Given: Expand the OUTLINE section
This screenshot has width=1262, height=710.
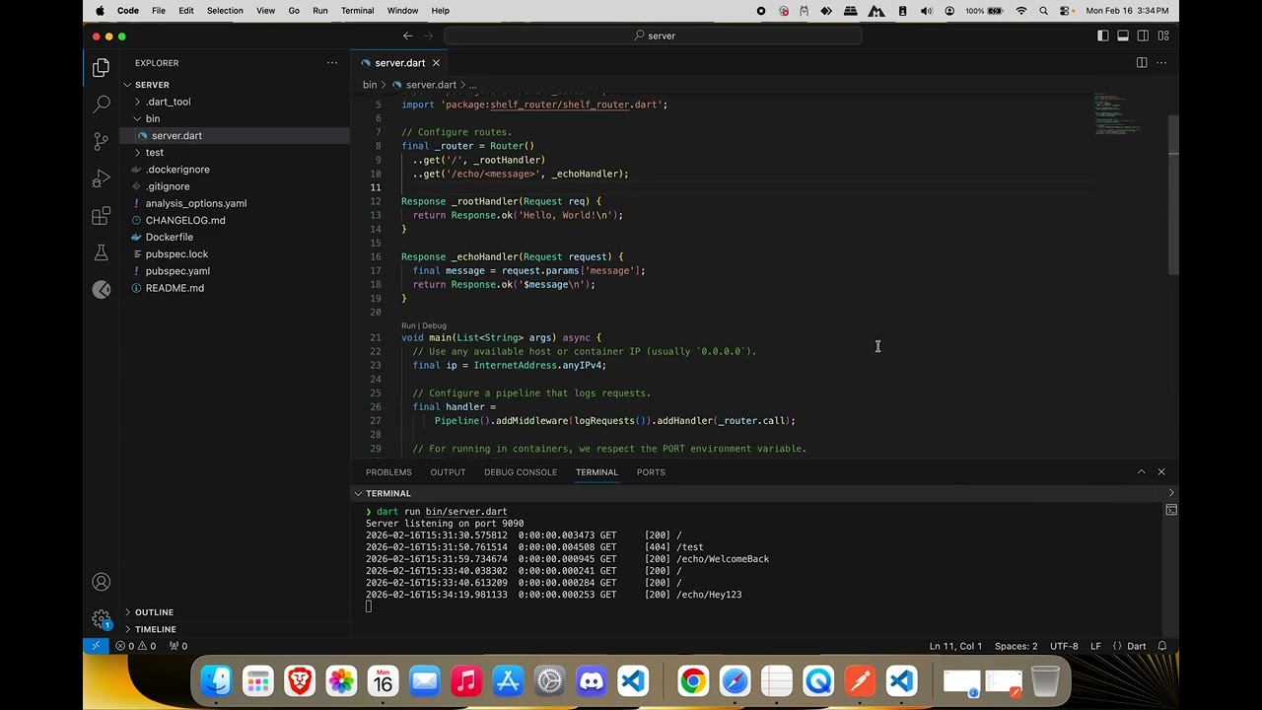Looking at the screenshot, I should pyautogui.click(x=235, y=612).
